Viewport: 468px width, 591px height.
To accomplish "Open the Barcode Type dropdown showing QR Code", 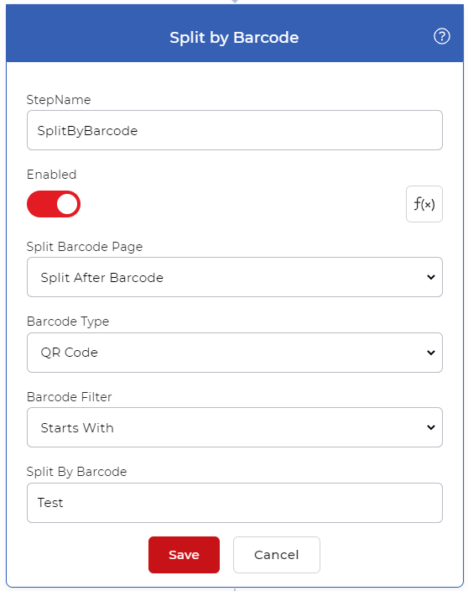I will [235, 353].
